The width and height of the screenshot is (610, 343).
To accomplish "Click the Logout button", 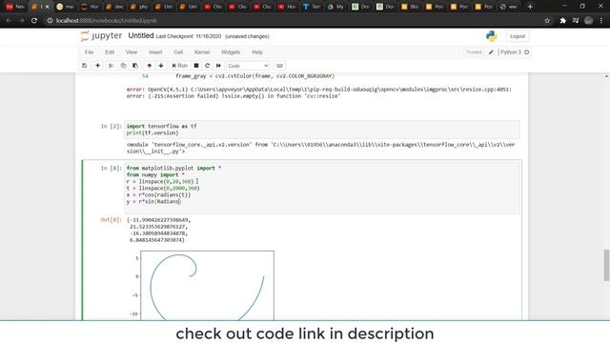I will (x=518, y=36).
